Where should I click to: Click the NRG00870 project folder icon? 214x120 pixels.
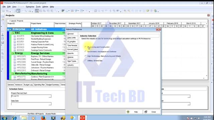click(15, 56)
